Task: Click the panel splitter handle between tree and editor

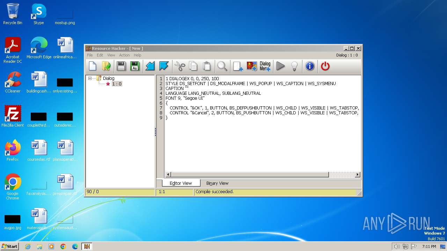Action: click(x=155, y=132)
